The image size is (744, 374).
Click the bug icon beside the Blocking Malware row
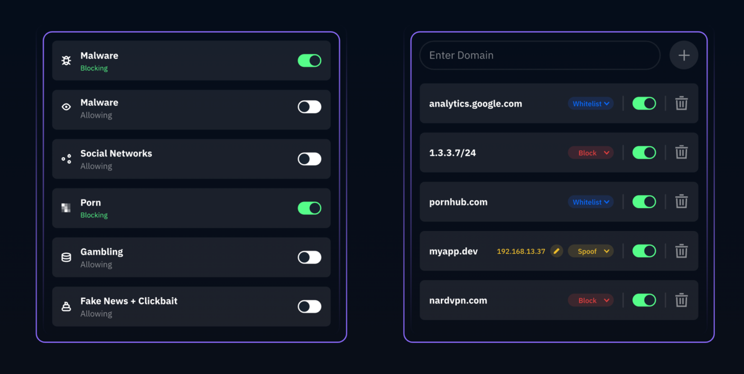[x=66, y=61]
